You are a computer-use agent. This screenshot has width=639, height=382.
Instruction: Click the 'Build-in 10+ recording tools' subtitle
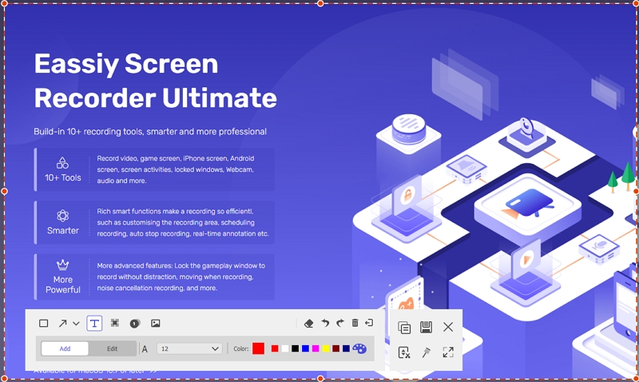pos(150,132)
